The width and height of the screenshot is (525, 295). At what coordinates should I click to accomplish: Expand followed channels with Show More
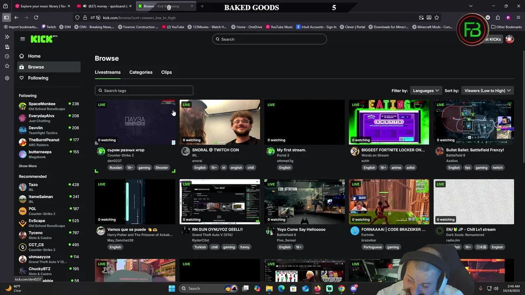coord(27,166)
